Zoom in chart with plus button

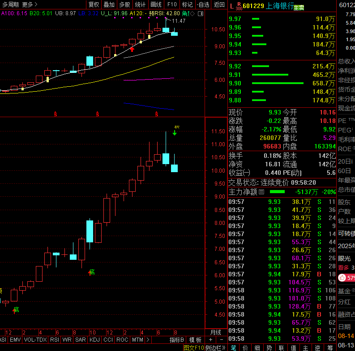(210, 340)
